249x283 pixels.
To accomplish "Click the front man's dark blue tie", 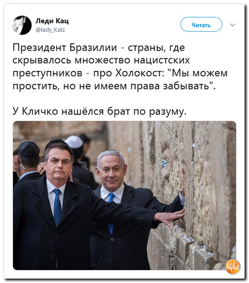I will click(57, 207).
